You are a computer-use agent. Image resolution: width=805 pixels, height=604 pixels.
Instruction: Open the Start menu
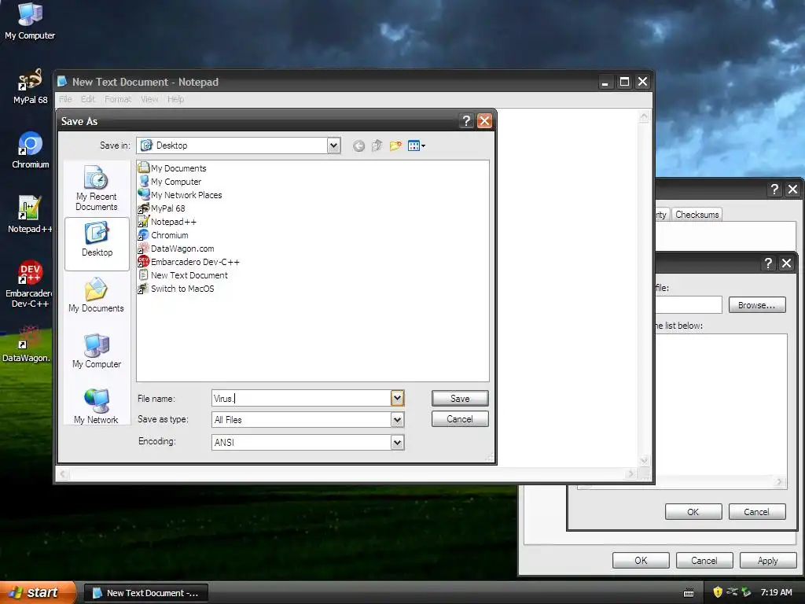[37, 592]
